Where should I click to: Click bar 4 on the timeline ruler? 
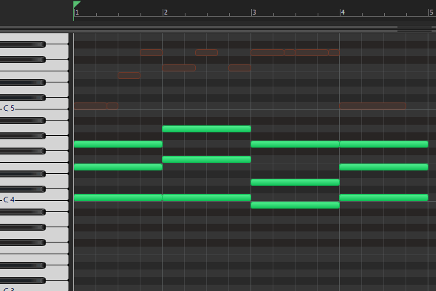[x=342, y=12]
